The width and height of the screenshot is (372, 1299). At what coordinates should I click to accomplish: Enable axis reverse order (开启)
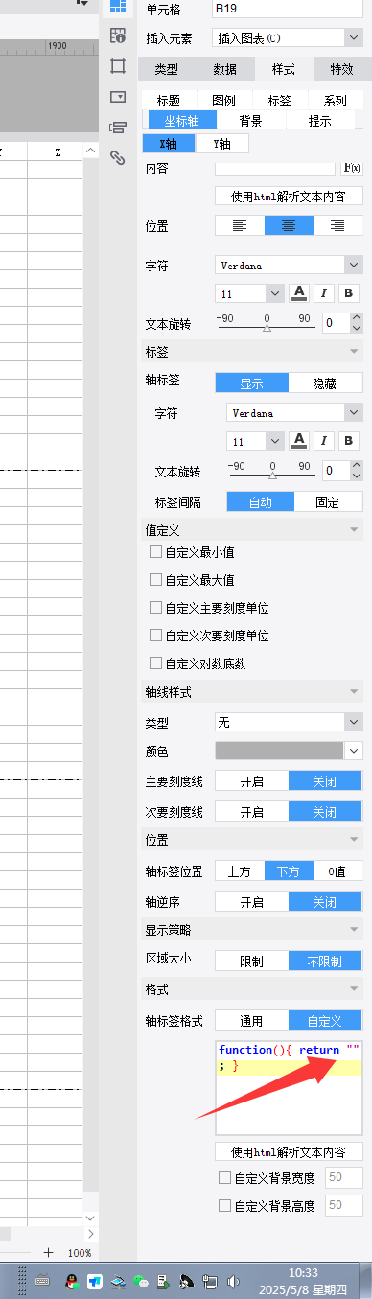252,902
